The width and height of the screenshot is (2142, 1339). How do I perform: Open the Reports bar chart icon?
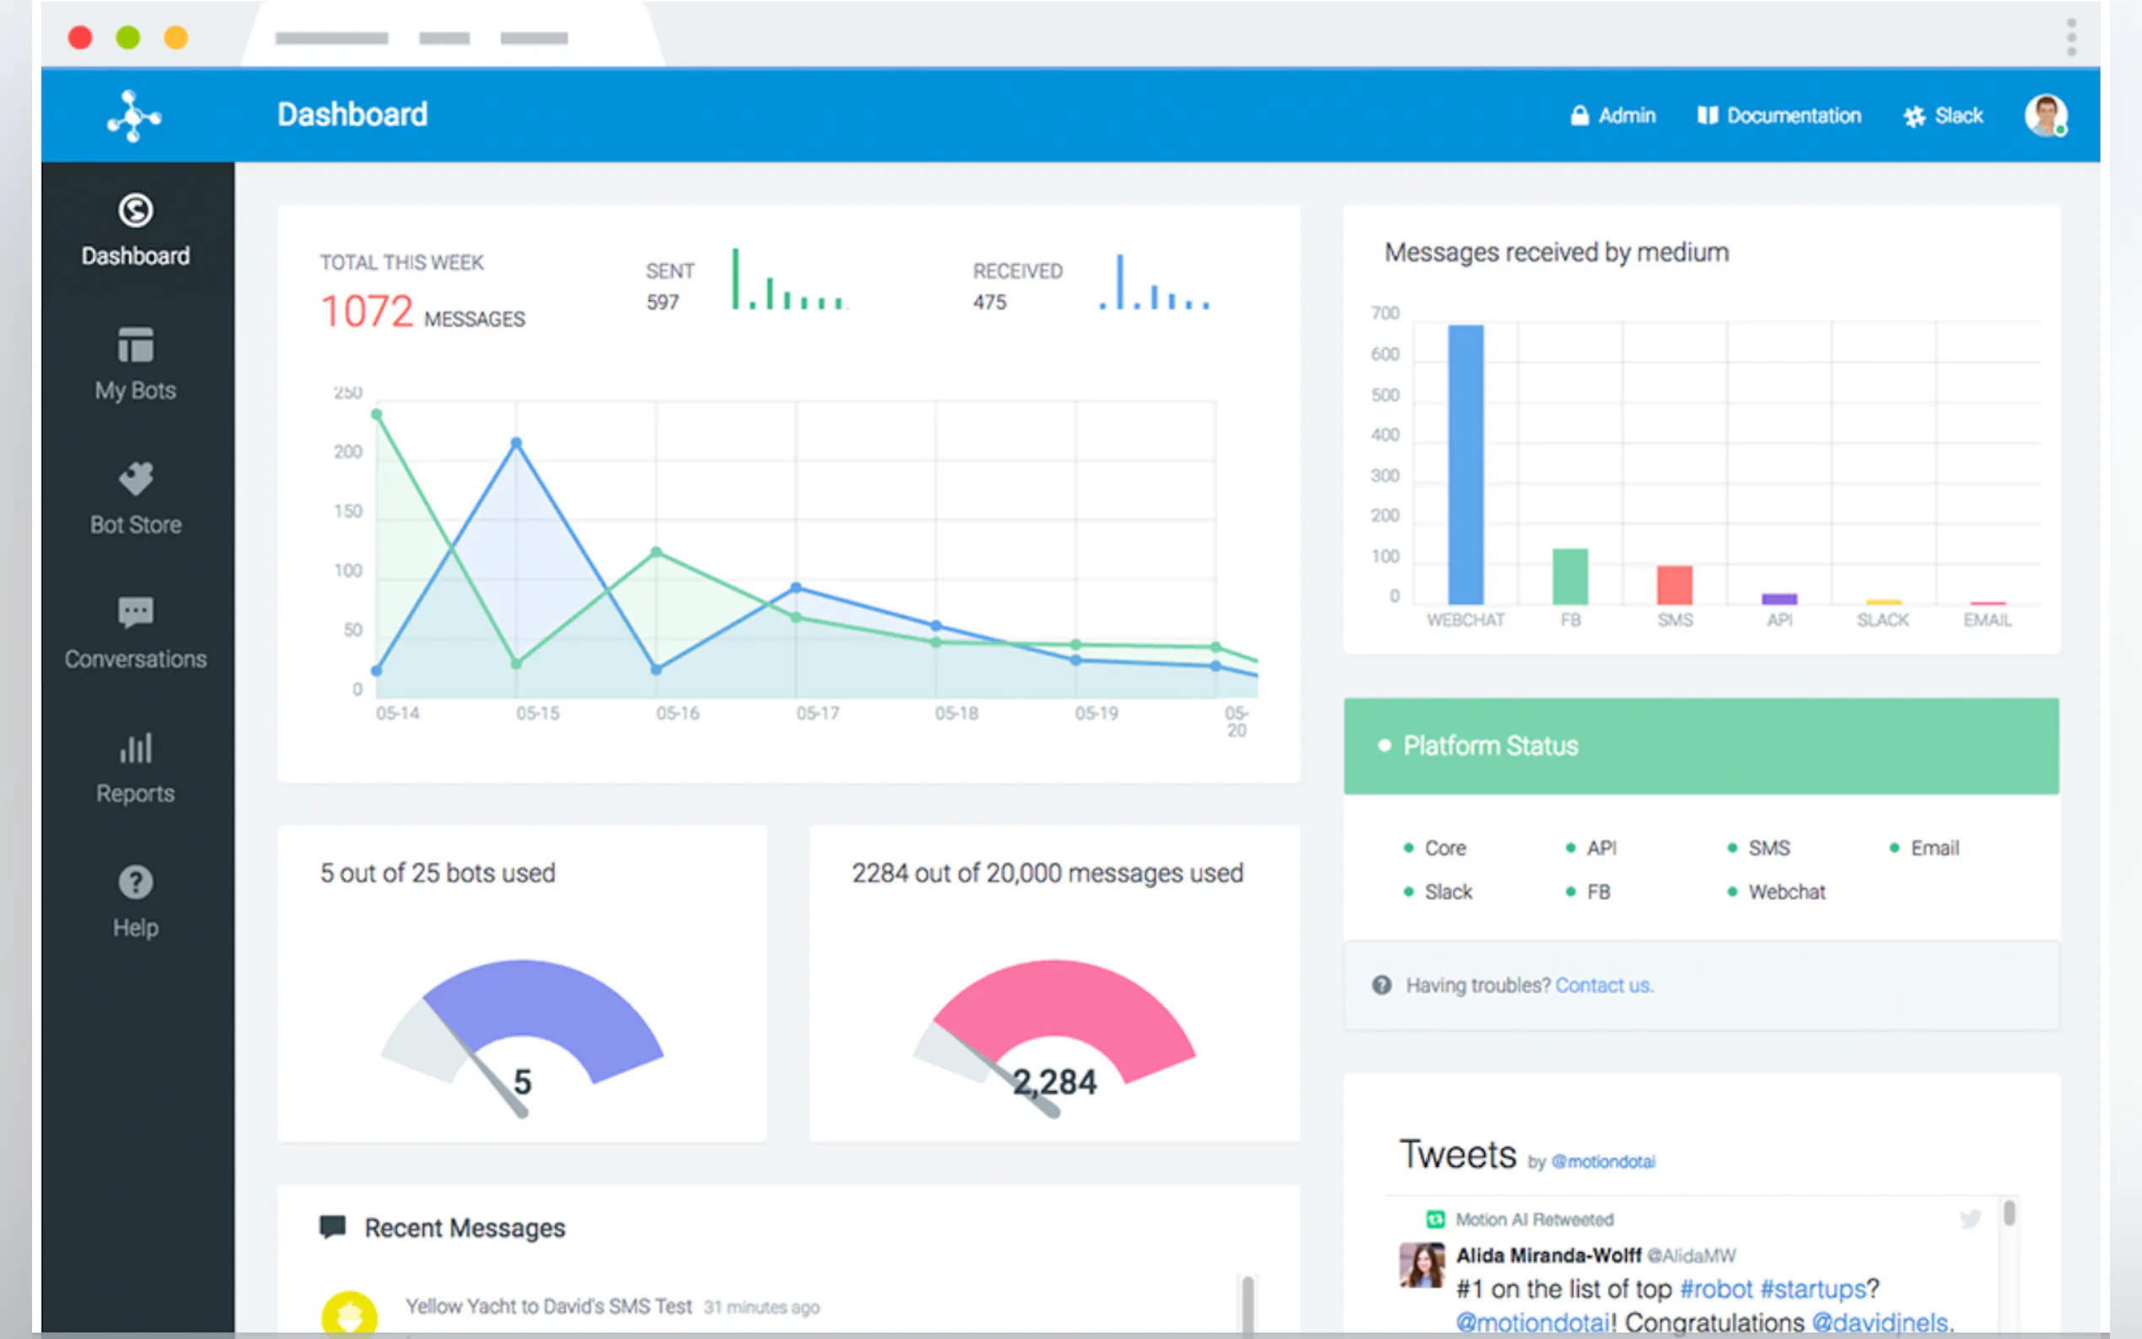click(x=136, y=748)
